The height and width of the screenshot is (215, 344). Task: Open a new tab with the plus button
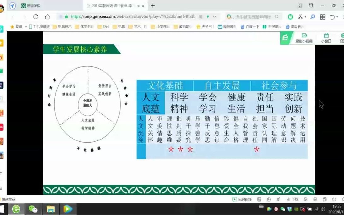coord(153,5)
